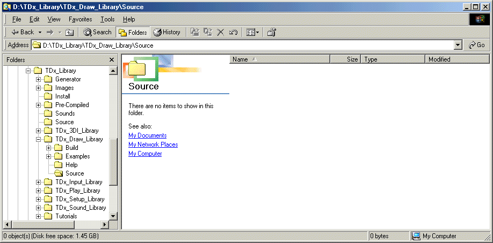This screenshot has height=243, width=493.
Task: Open the Views dropdown button
Action: pyautogui.click(x=252, y=32)
